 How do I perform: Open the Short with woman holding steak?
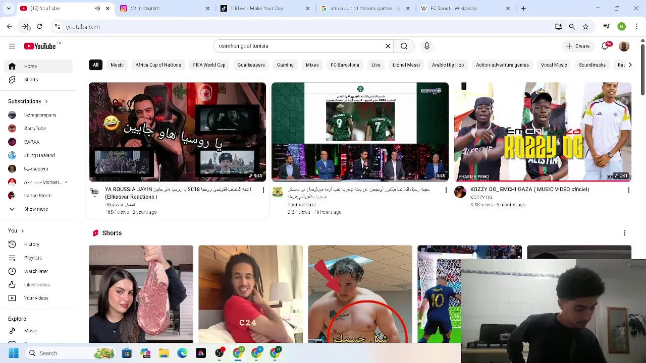[141, 294]
